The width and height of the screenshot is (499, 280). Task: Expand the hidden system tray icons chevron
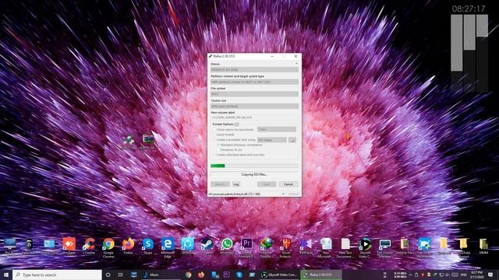pyautogui.click(x=410, y=275)
